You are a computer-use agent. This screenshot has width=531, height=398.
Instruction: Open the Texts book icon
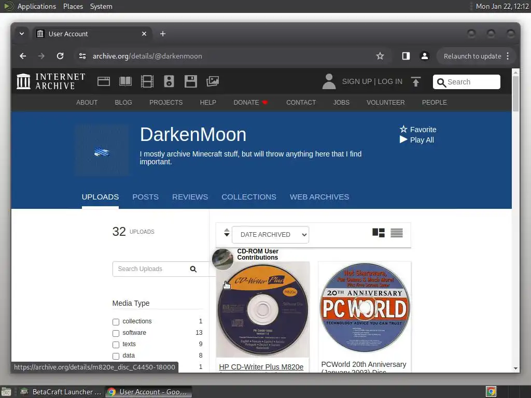click(125, 81)
